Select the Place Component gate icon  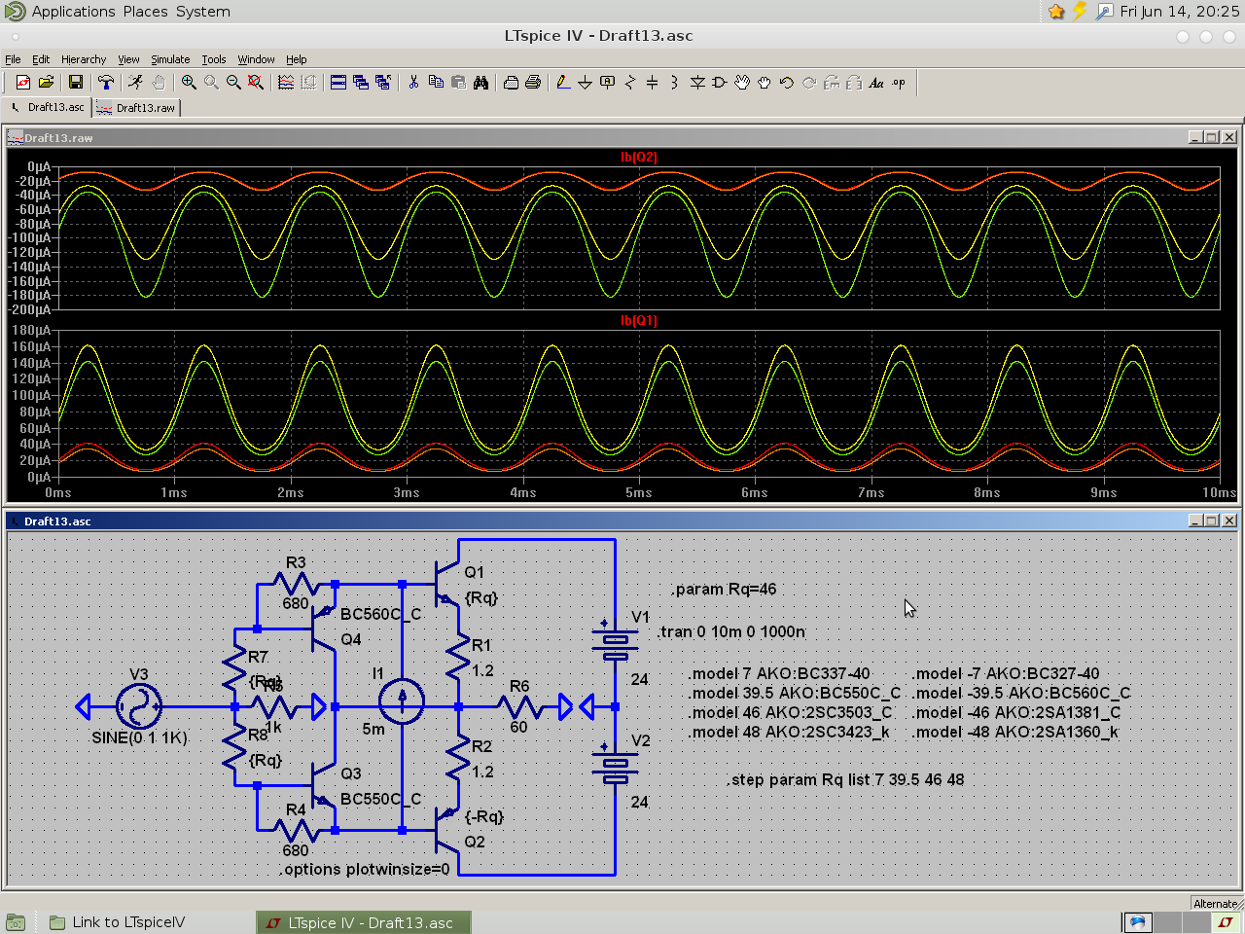[720, 83]
